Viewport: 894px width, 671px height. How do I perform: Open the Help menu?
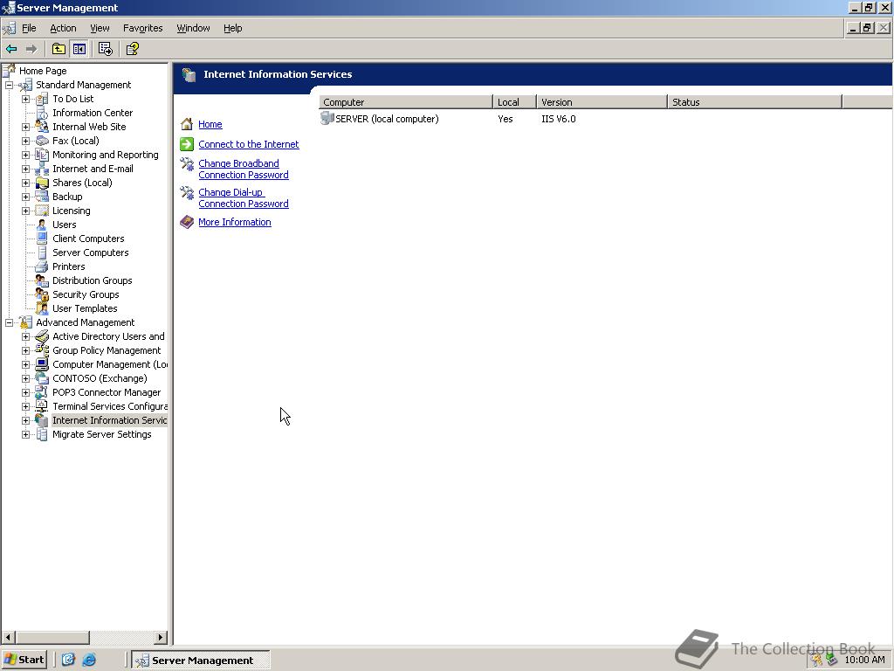[x=232, y=28]
